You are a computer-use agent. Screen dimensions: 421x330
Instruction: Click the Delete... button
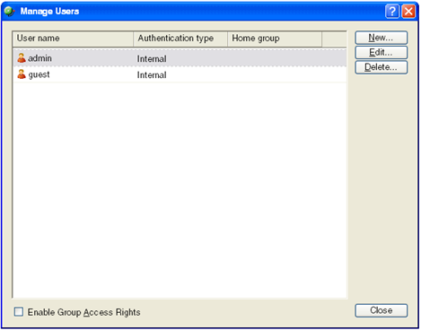(381, 67)
